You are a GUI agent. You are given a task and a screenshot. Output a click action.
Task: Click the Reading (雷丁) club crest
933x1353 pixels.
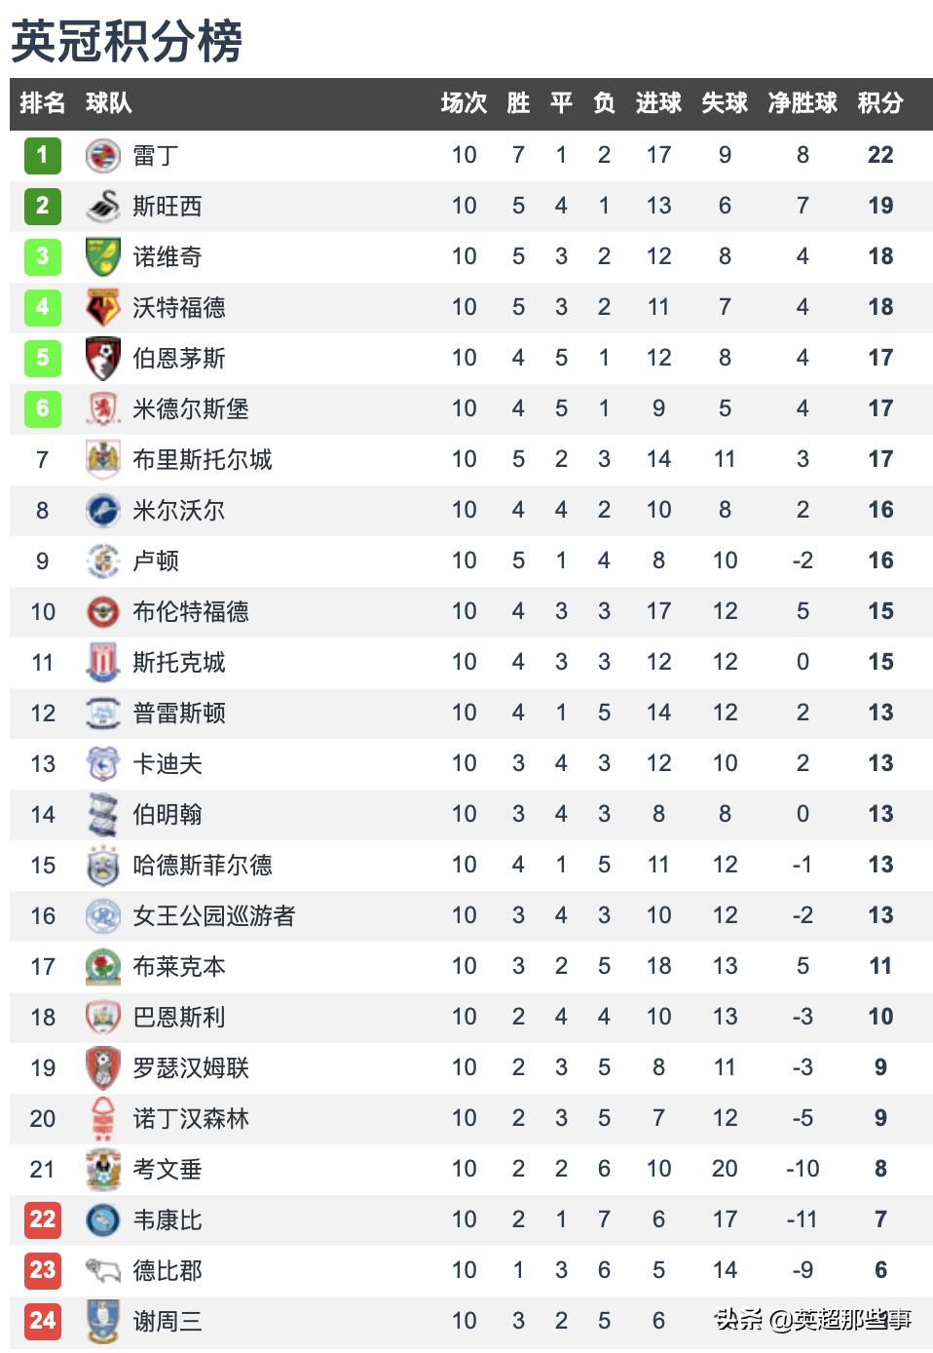click(x=103, y=155)
